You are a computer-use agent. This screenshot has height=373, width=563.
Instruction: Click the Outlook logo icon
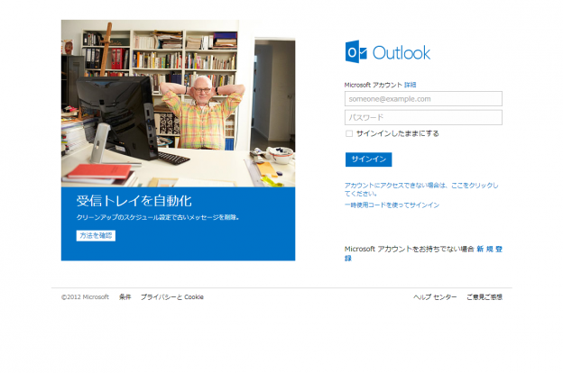tap(355, 51)
